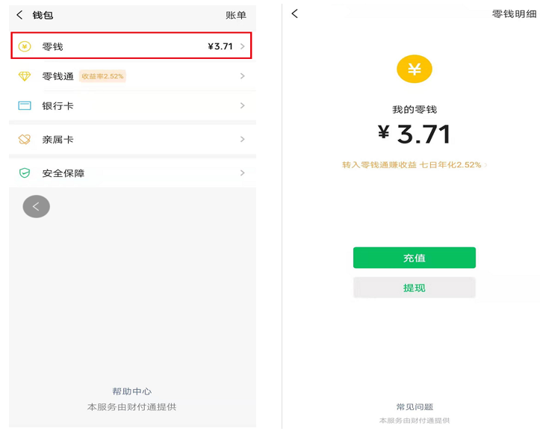Image resolution: width=540 pixels, height=443 pixels.
Task: Open the 账单 bills menu
Action: tap(236, 15)
